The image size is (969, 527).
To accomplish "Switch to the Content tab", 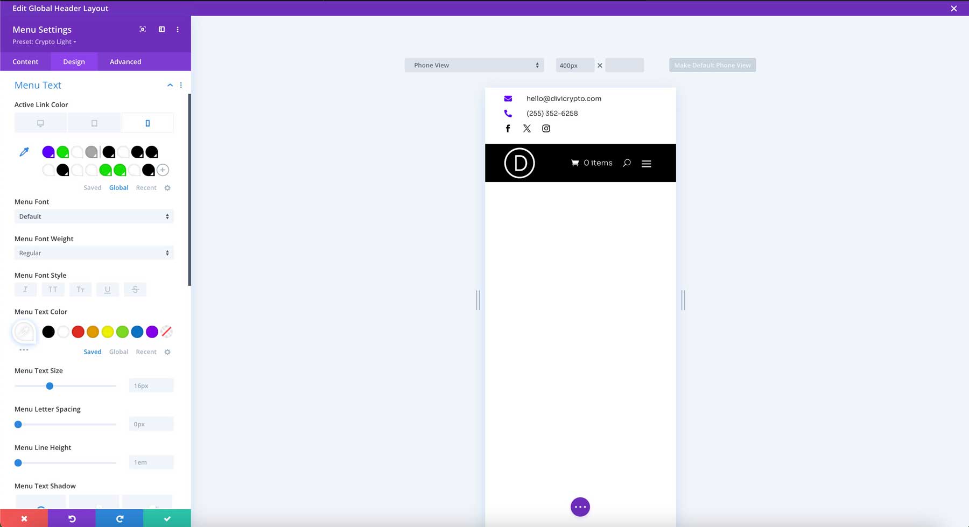I will pyautogui.click(x=25, y=61).
